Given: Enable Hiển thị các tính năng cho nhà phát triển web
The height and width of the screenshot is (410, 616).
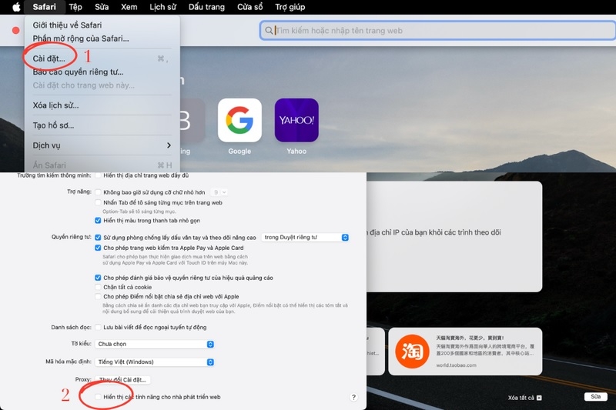Looking at the screenshot, I should point(98,397).
